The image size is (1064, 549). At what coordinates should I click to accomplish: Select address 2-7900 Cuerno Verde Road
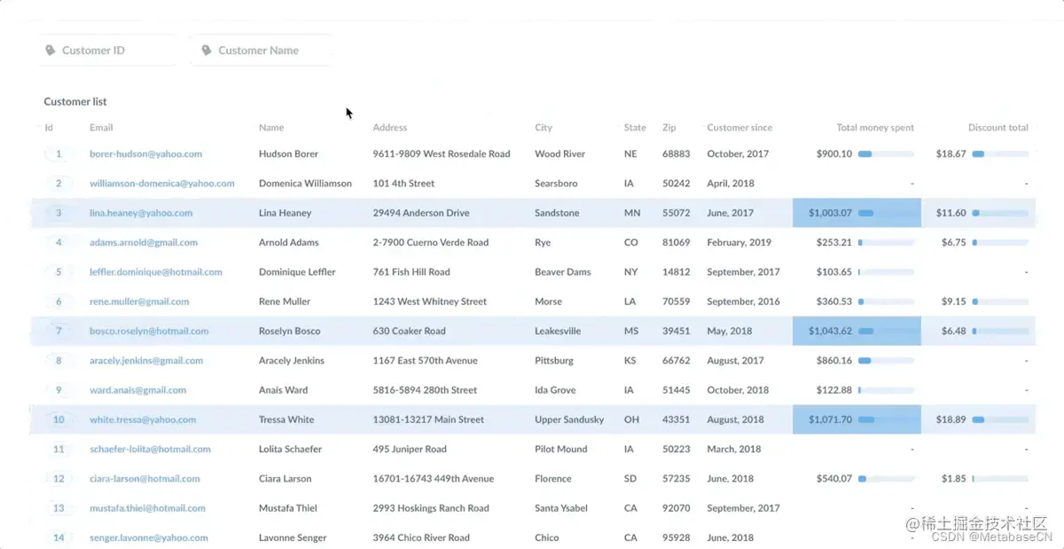pos(431,242)
